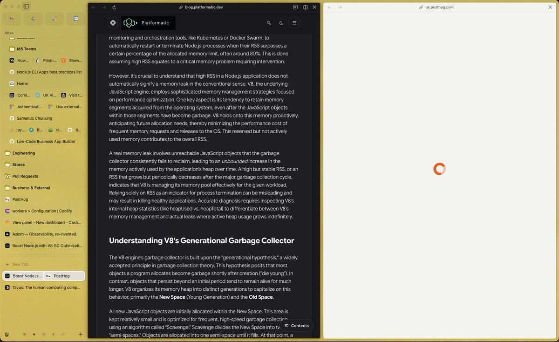Open the Platformatic logo link
The height and width of the screenshot is (342, 559).
tap(149, 23)
